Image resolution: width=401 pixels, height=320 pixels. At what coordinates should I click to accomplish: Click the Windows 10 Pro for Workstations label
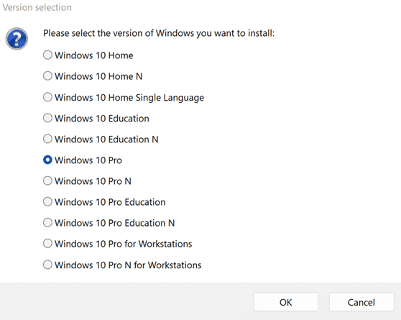[124, 244]
